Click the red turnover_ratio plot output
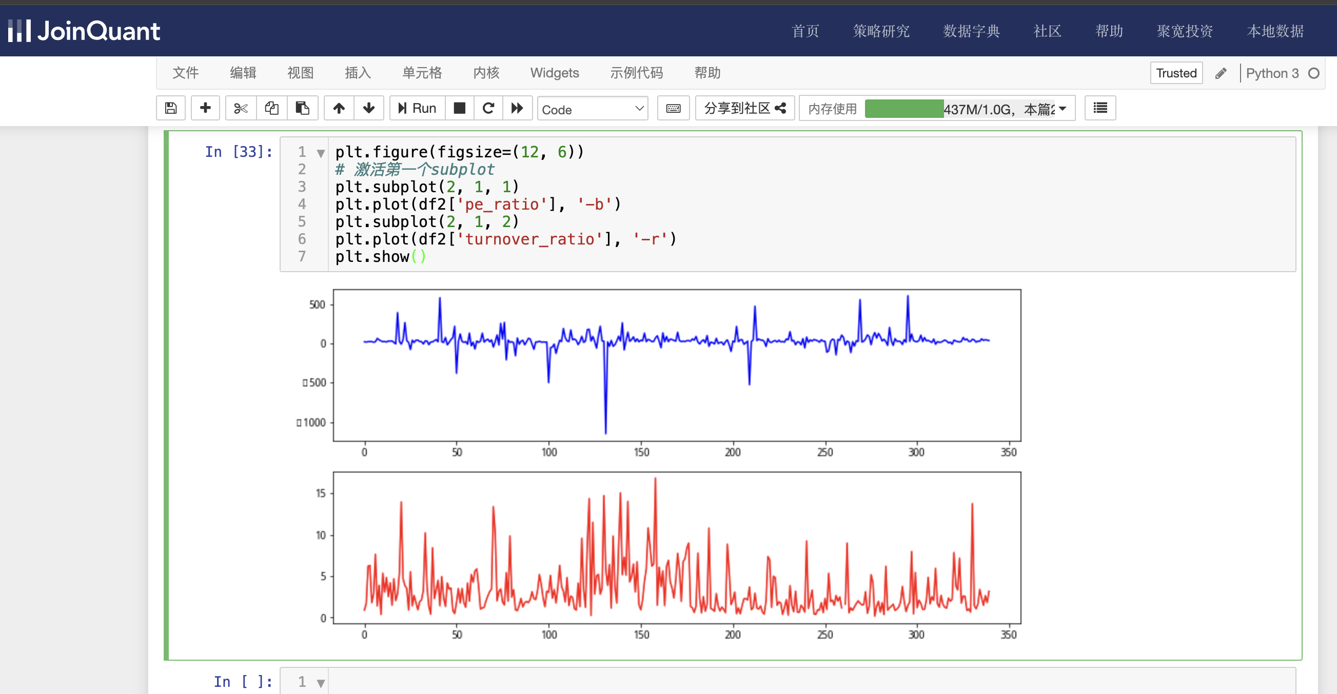Screen dimensions: 1337x694 click(x=676, y=548)
